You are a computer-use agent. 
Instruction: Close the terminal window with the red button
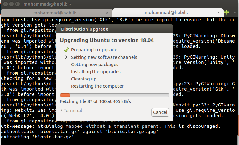[4, 3]
